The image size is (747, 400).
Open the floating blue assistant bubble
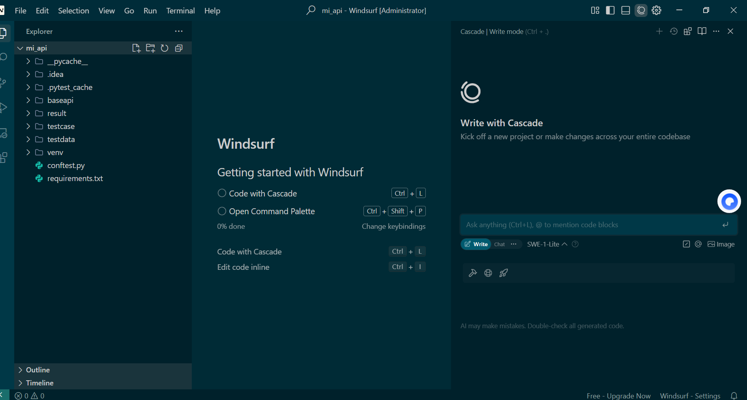(x=729, y=201)
